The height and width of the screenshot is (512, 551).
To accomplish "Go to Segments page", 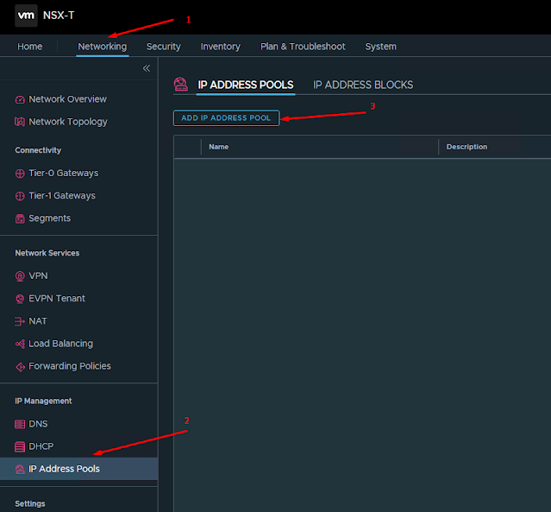I will (49, 218).
